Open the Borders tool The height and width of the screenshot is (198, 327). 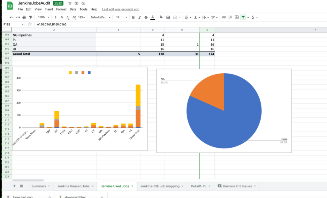168,17
